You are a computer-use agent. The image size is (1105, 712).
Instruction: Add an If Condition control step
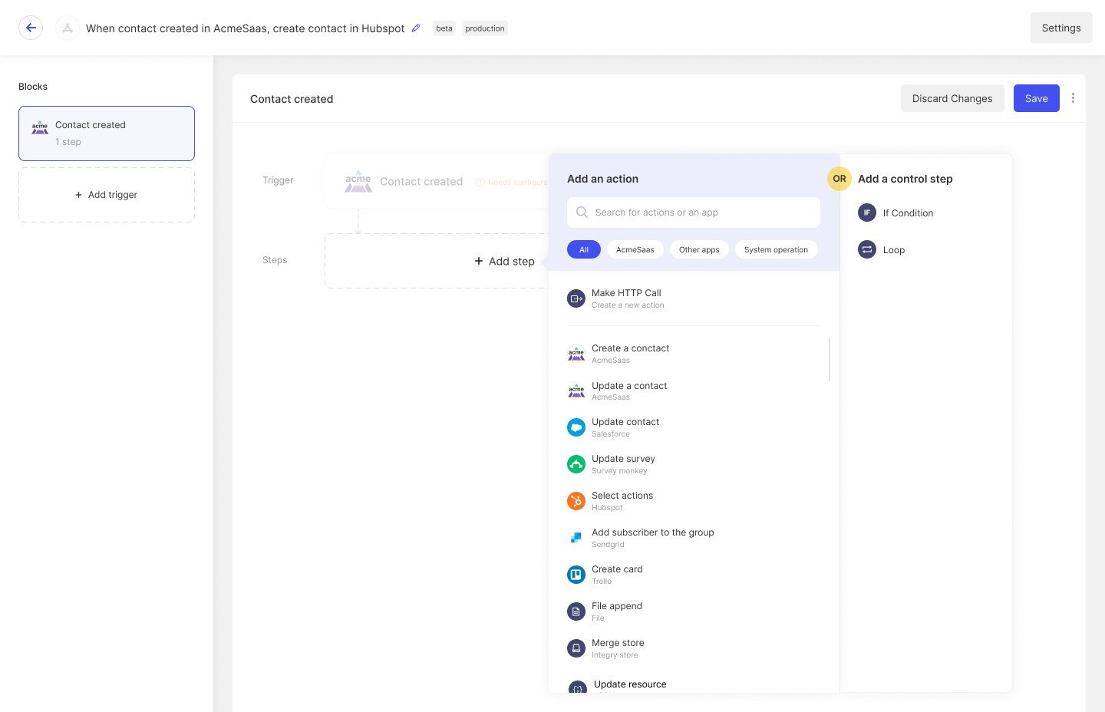(x=896, y=213)
